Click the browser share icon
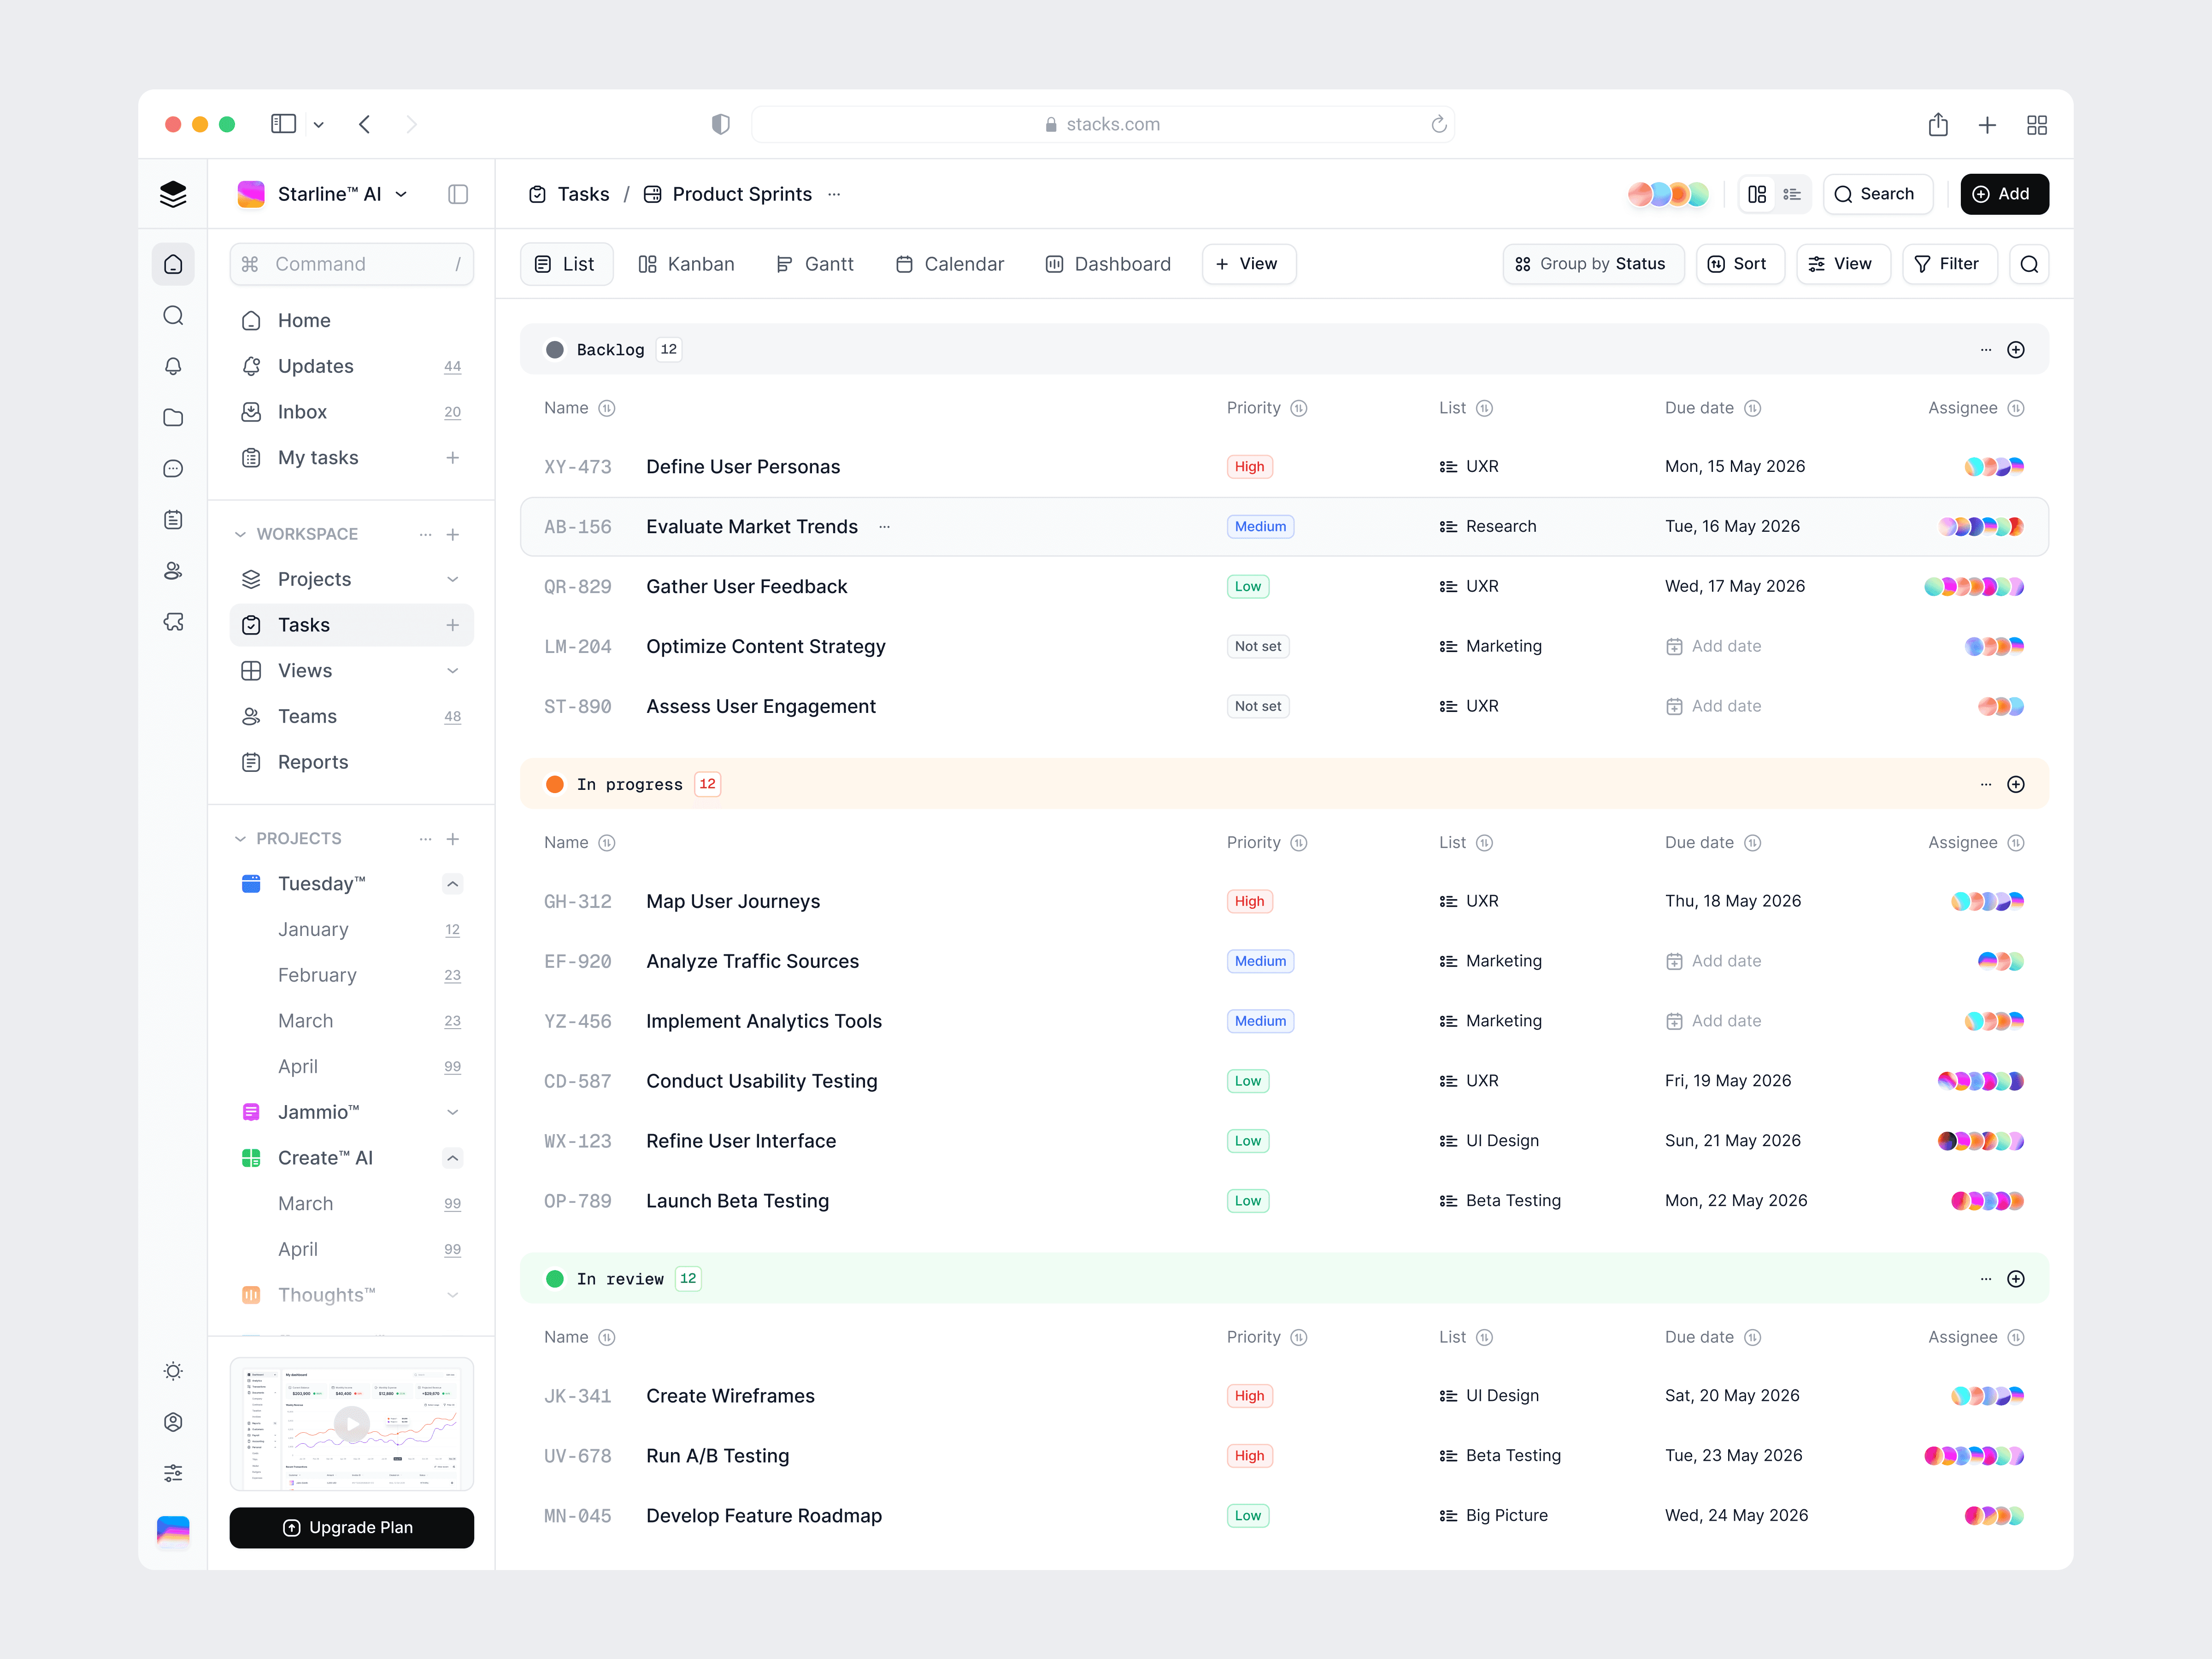Screen dimensions: 2212x1659 1938,124
